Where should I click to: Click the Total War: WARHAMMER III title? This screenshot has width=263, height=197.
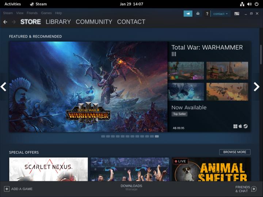point(207,51)
